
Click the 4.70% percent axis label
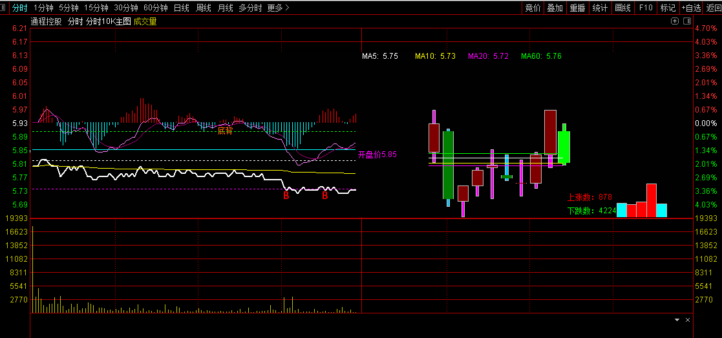tap(706, 28)
